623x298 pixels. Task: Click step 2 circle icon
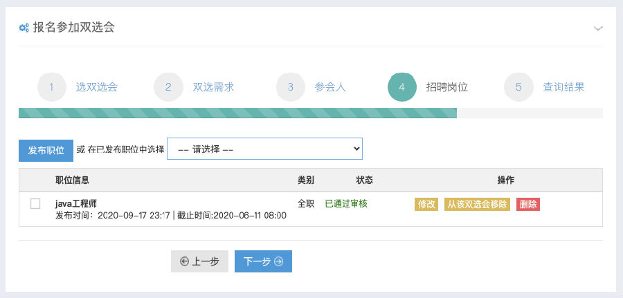(x=168, y=87)
